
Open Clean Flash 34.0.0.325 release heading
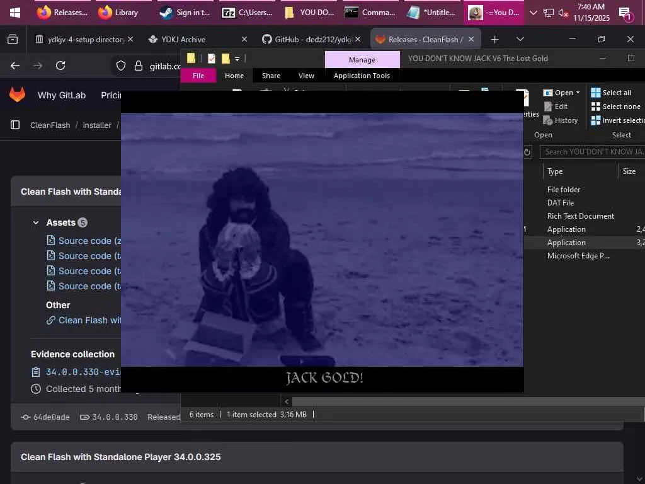tap(120, 457)
